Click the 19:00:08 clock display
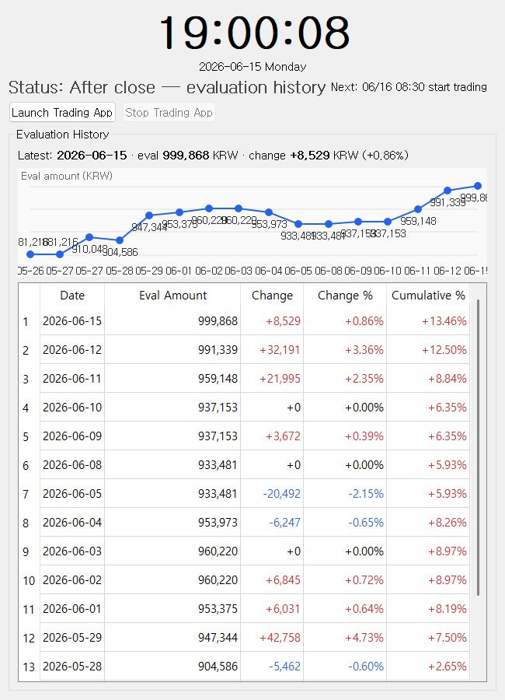This screenshot has height=700, width=505. click(254, 32)
